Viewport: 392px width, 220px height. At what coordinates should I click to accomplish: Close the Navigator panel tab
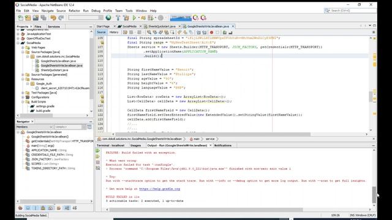[x=32, y=122]
